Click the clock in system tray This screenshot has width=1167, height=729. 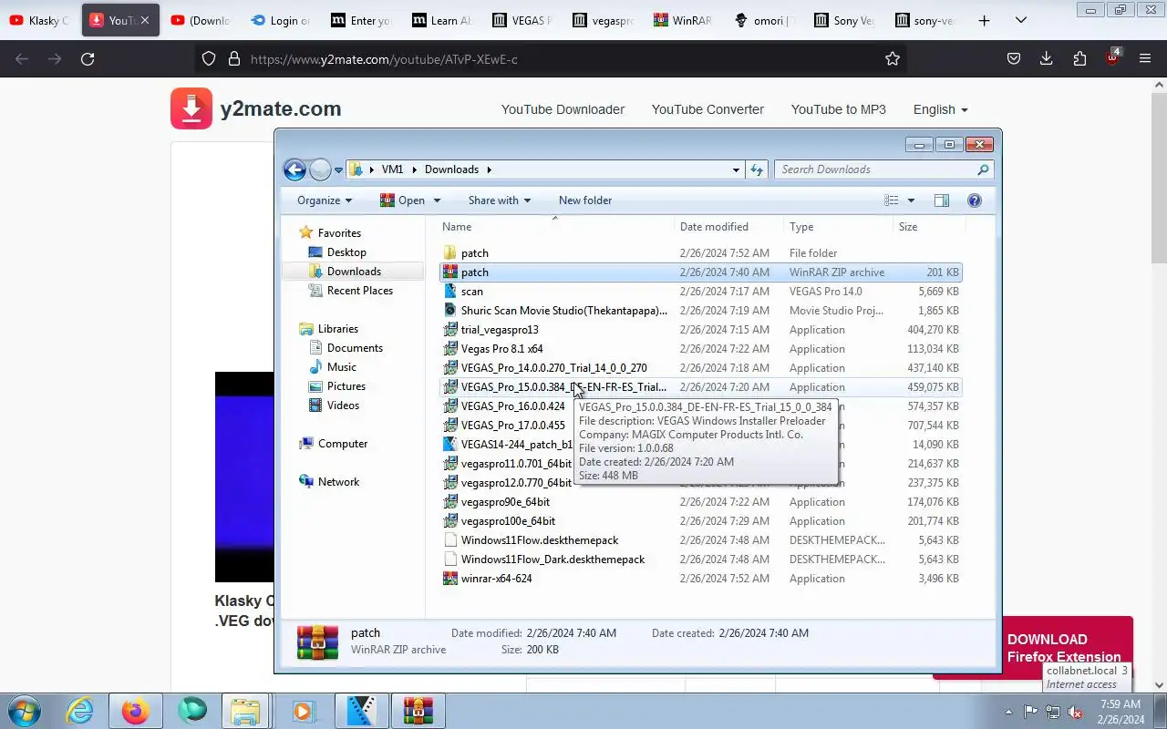point(1121,712)
